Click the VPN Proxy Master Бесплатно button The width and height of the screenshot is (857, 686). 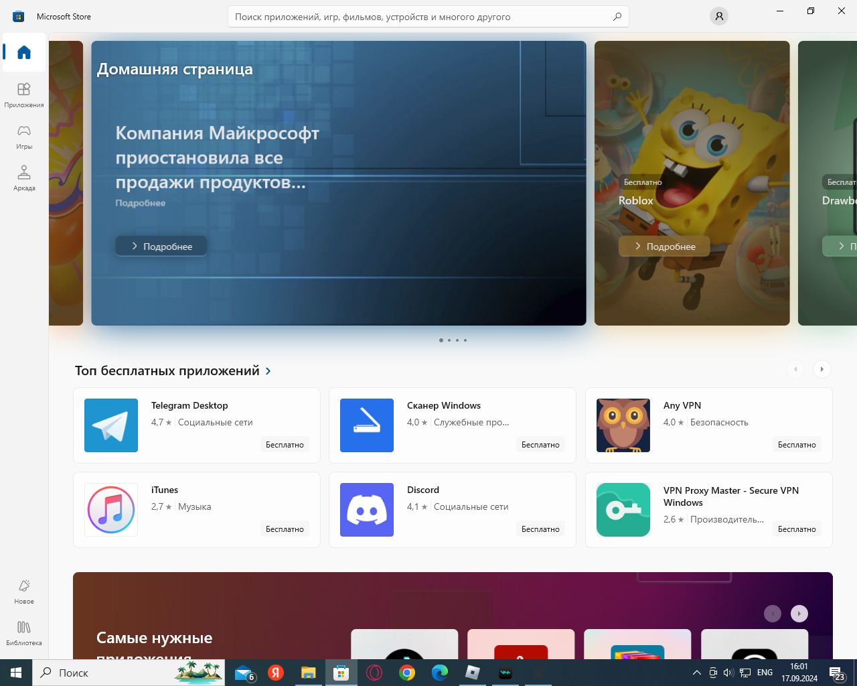(x=797, y=529)
